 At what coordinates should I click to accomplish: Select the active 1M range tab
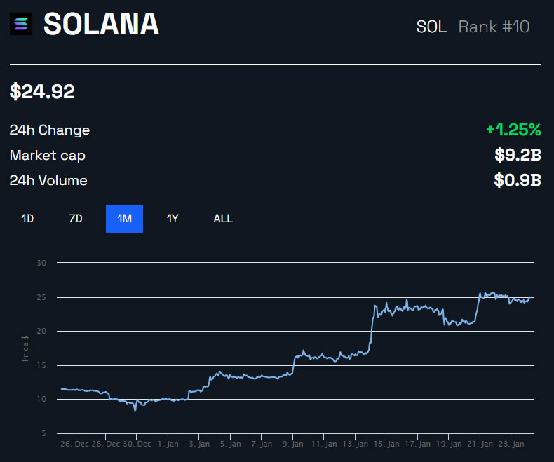pos(124,219)
